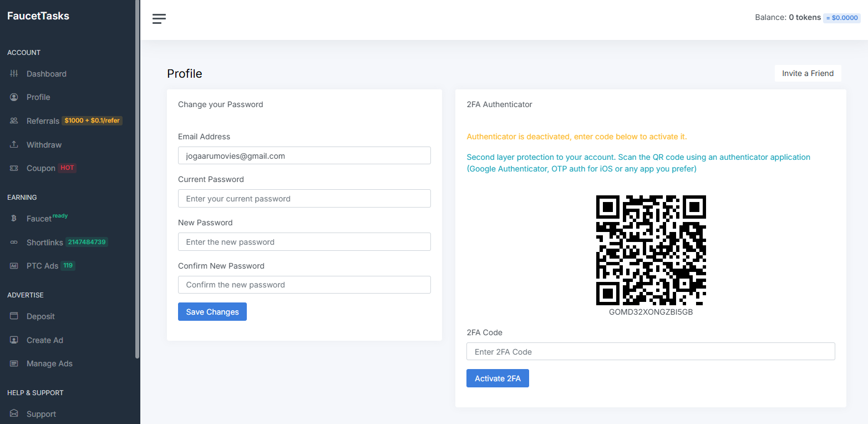Toggle the hamburger sidebar menu icon

tap(159, 18)
